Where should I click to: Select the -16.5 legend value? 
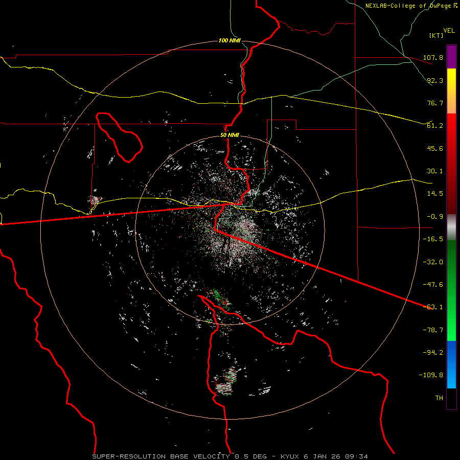click(433, 239)
